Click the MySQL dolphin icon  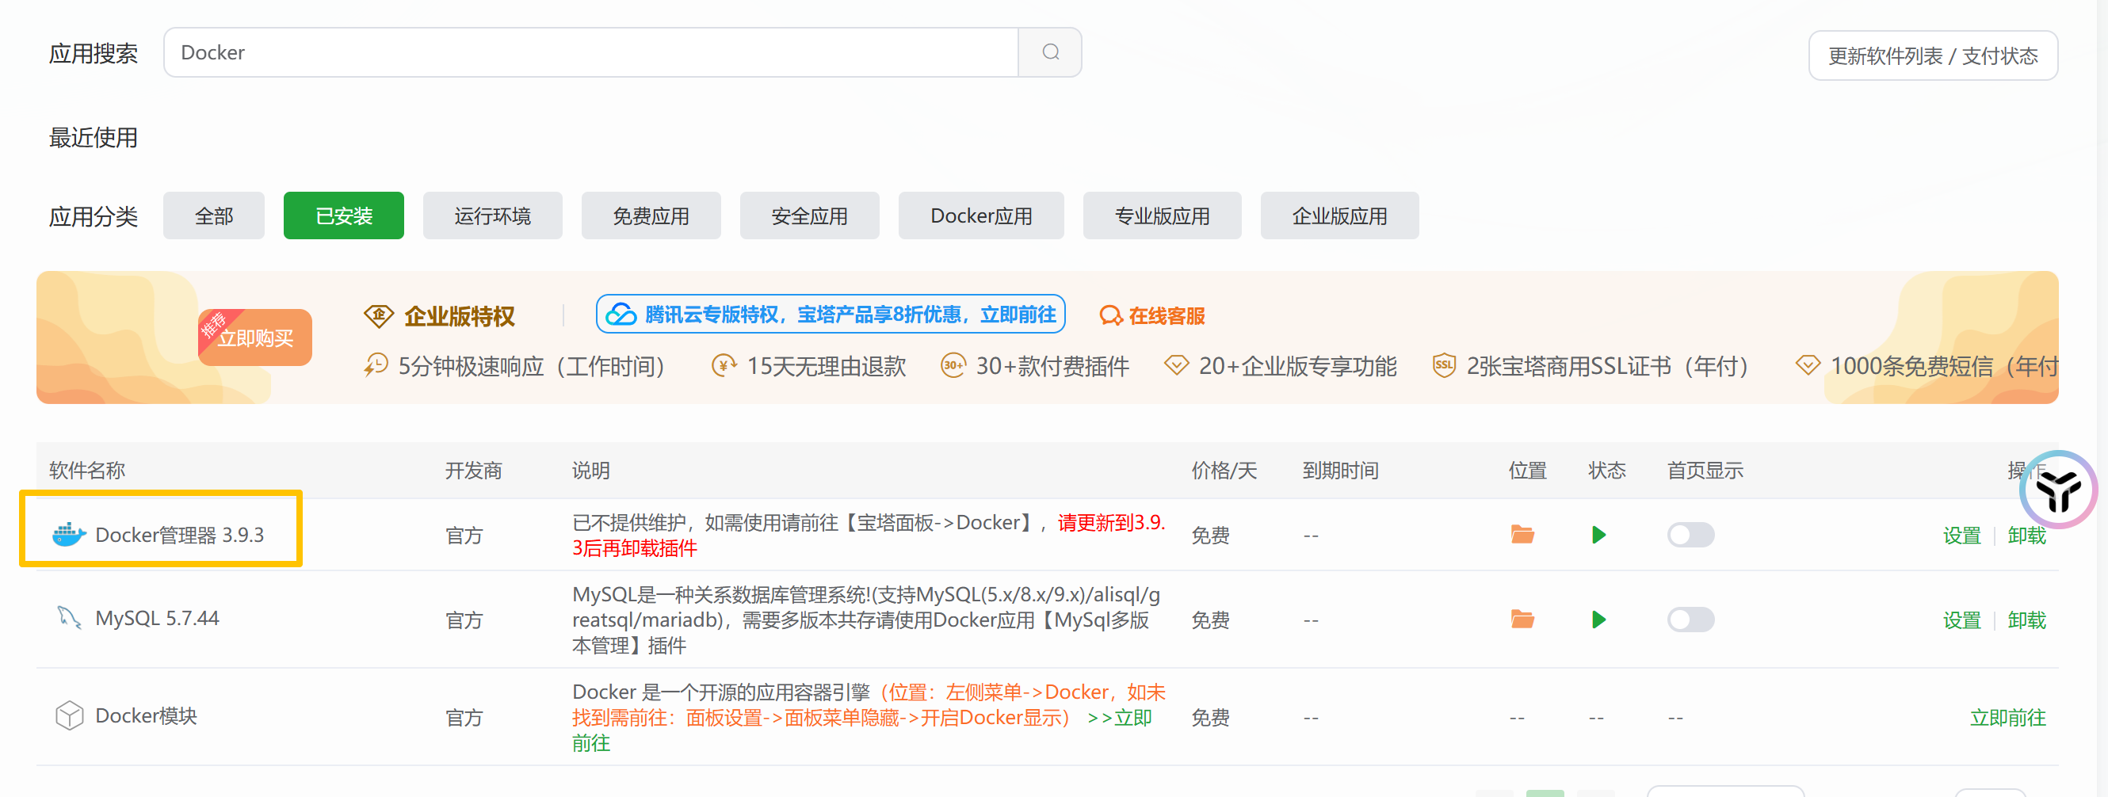tap(69, 618)
